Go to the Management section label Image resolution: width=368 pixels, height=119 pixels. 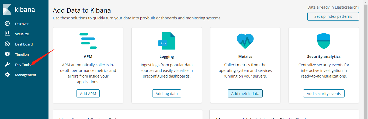pos(26,75)
